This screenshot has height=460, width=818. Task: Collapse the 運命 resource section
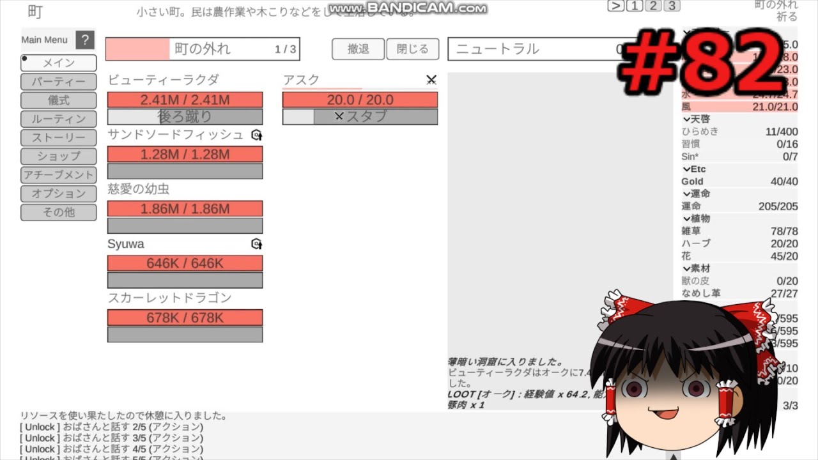pyautogui.click(x=696, y=194)
